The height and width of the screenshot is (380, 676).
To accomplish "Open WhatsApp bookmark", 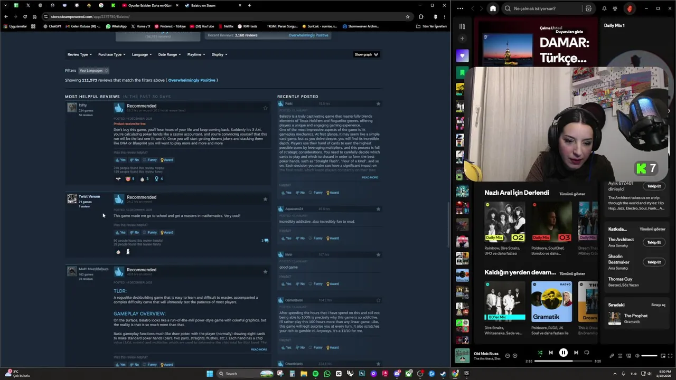I will (x=116, y=26).
